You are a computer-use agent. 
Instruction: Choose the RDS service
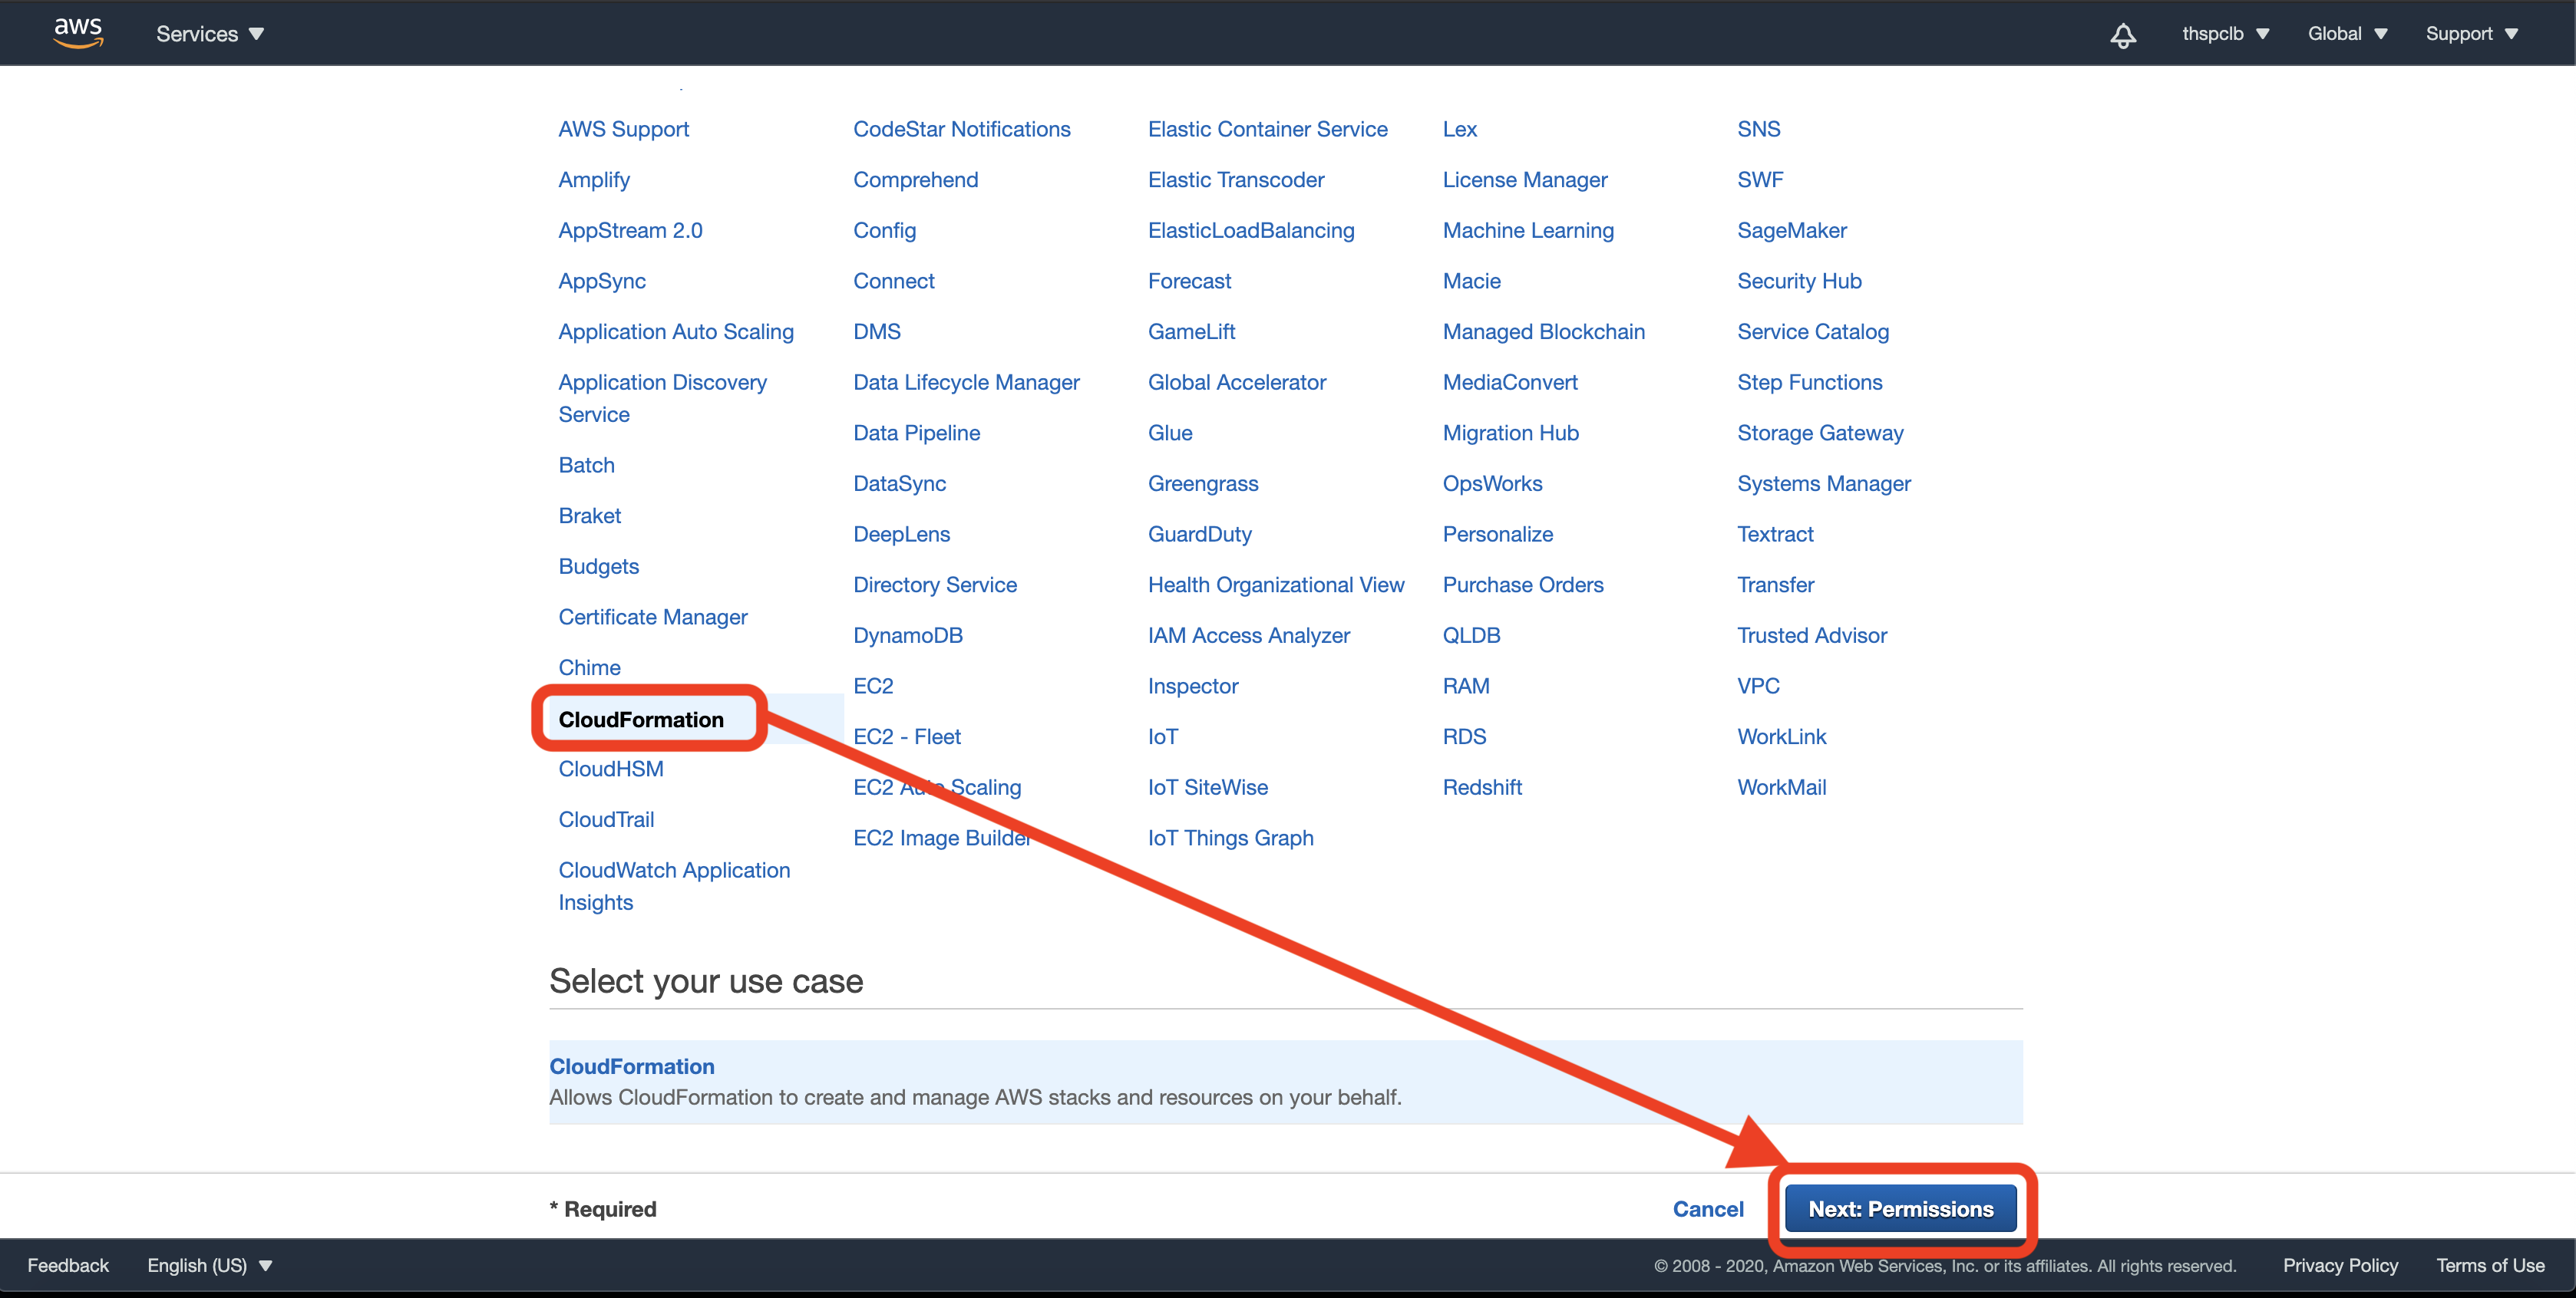[1464, 737]
